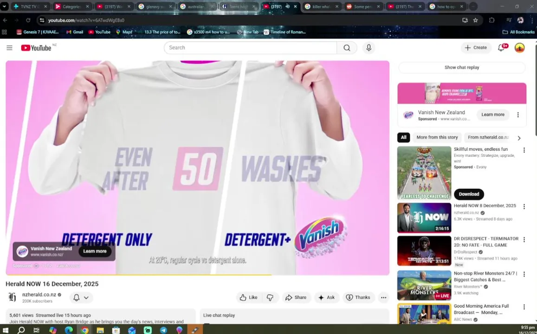Viewport: 537px width, 334px height.
Task: Click the www.vanish.co.nz overlay link
Action: click(x=47, y=255)
